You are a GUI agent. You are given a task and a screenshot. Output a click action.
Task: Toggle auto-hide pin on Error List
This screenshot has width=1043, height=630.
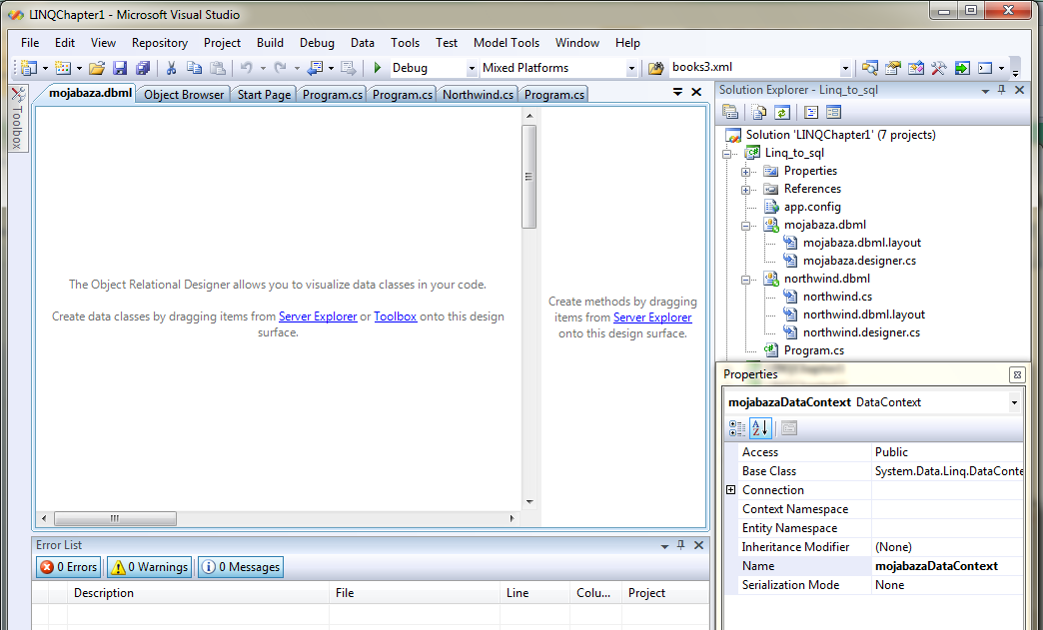tap(680, 545)
